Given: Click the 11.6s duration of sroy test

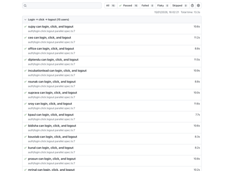Looking at the screenshot, I should tap(197, 104).
